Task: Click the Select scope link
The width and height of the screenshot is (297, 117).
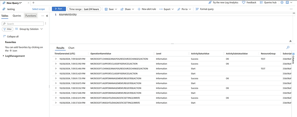Action: [x=38, y=9]
